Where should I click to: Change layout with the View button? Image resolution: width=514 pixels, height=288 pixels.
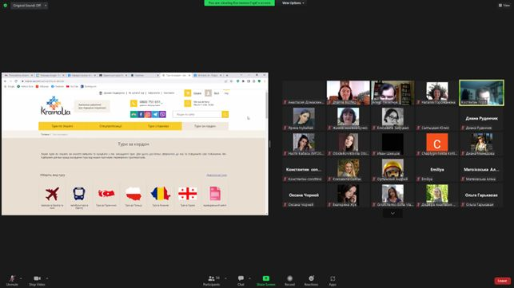click(504, 6)
